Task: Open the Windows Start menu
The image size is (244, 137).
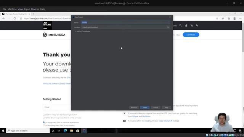Action: 3,131
